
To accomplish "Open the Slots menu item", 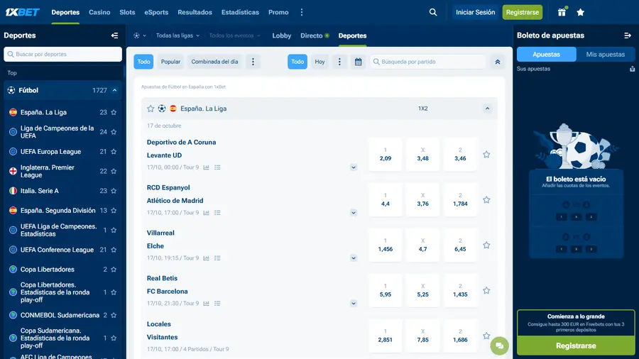I will pos(127,12).
